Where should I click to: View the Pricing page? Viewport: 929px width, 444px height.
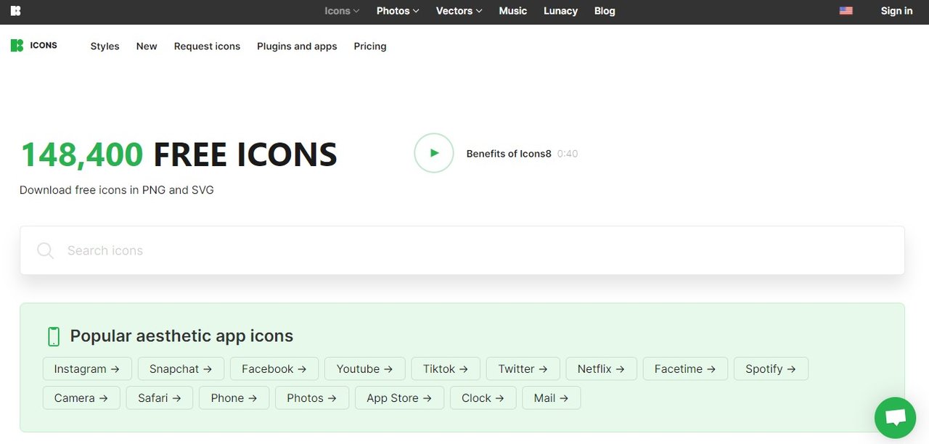pyautogui.click(x=370, y=46)
